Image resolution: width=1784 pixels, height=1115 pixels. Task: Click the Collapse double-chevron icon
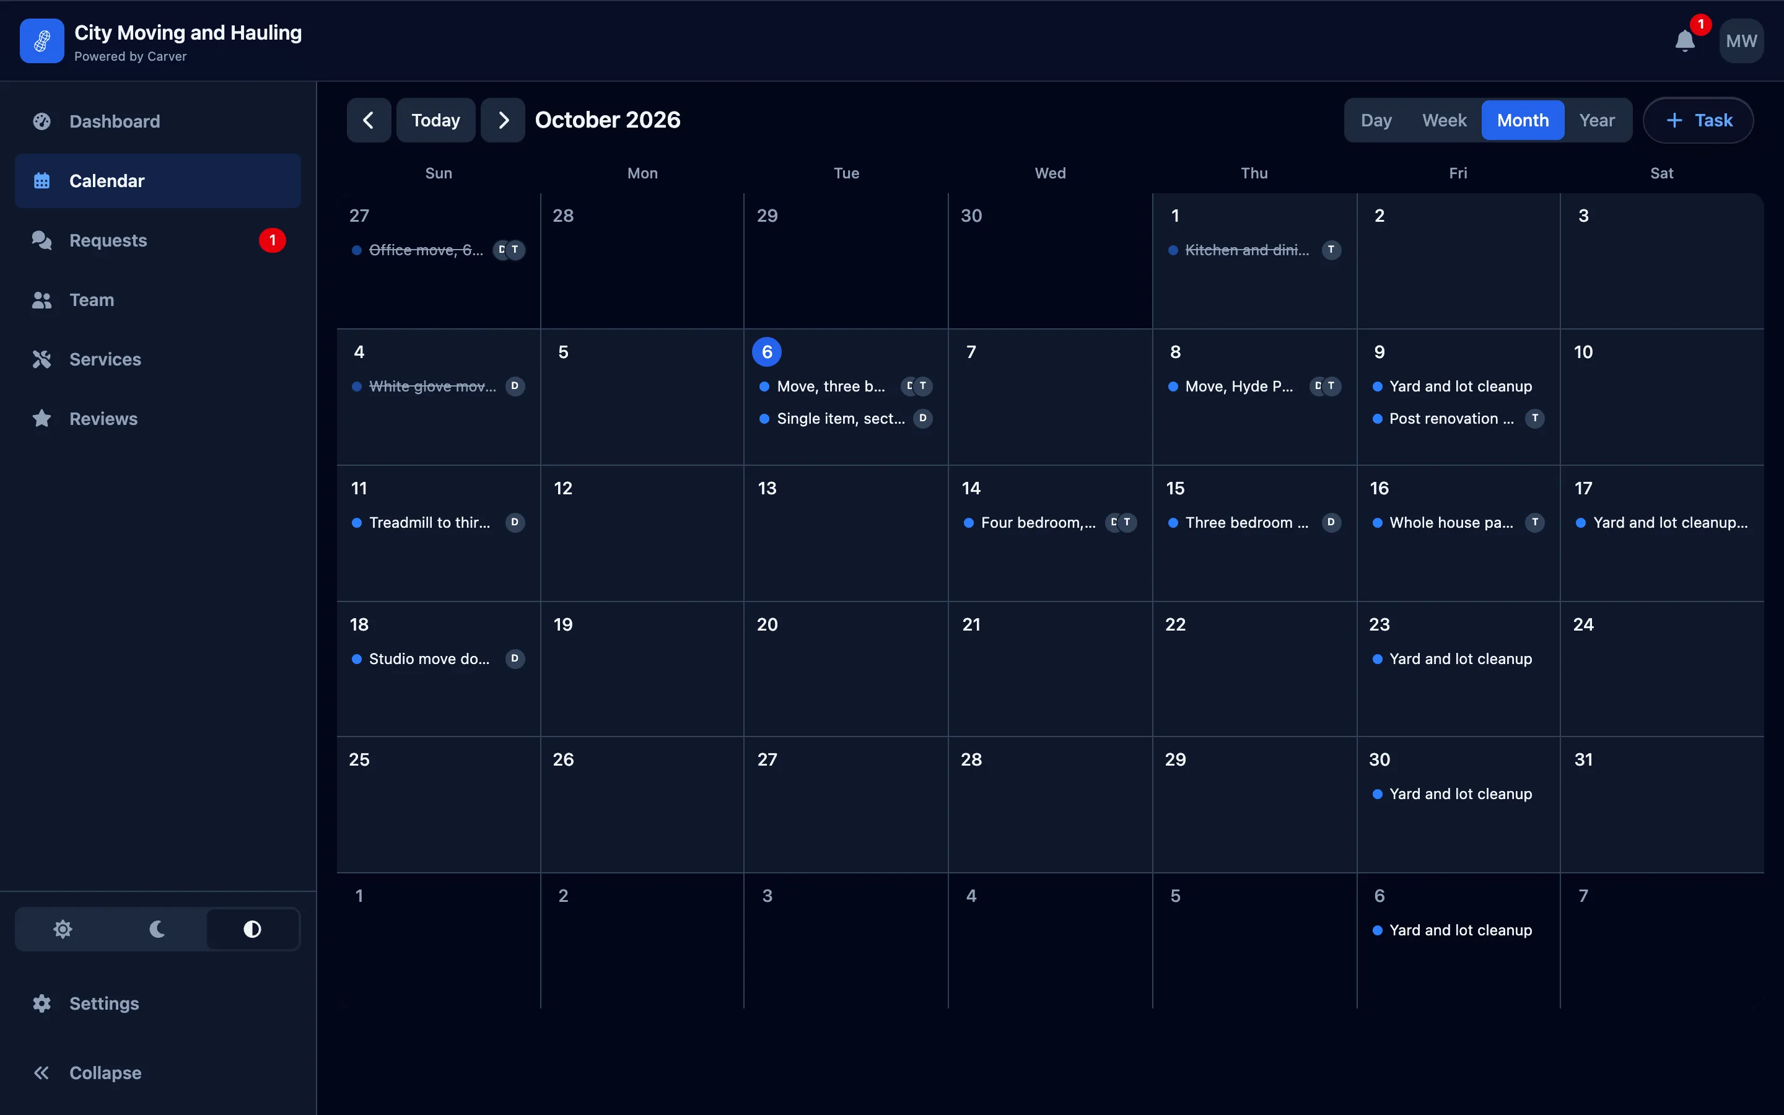click(x=42, y=1073)
